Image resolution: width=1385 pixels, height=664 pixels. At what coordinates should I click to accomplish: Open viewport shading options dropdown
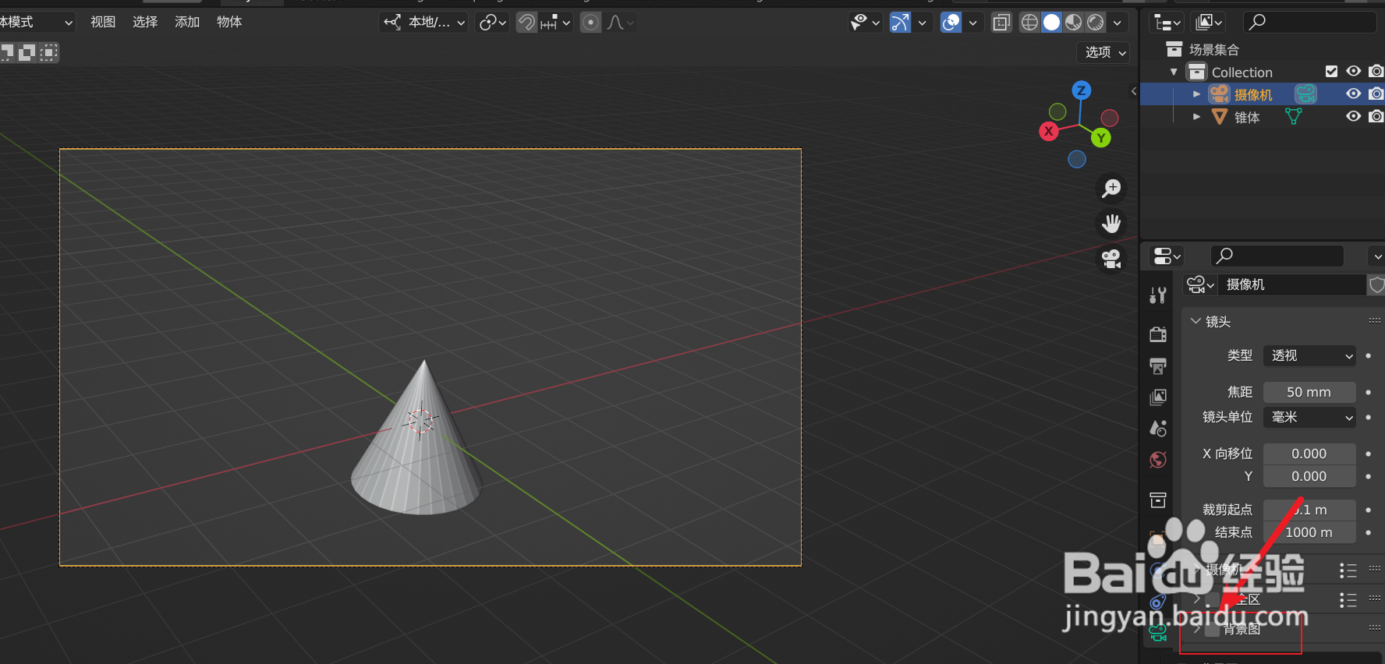coord(1118,23)
